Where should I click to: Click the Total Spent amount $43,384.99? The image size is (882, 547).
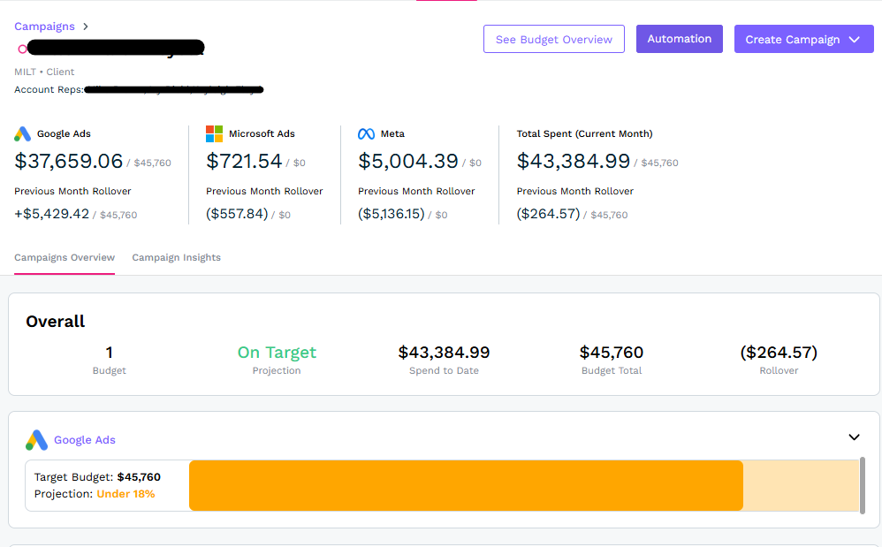click(573, 161)
